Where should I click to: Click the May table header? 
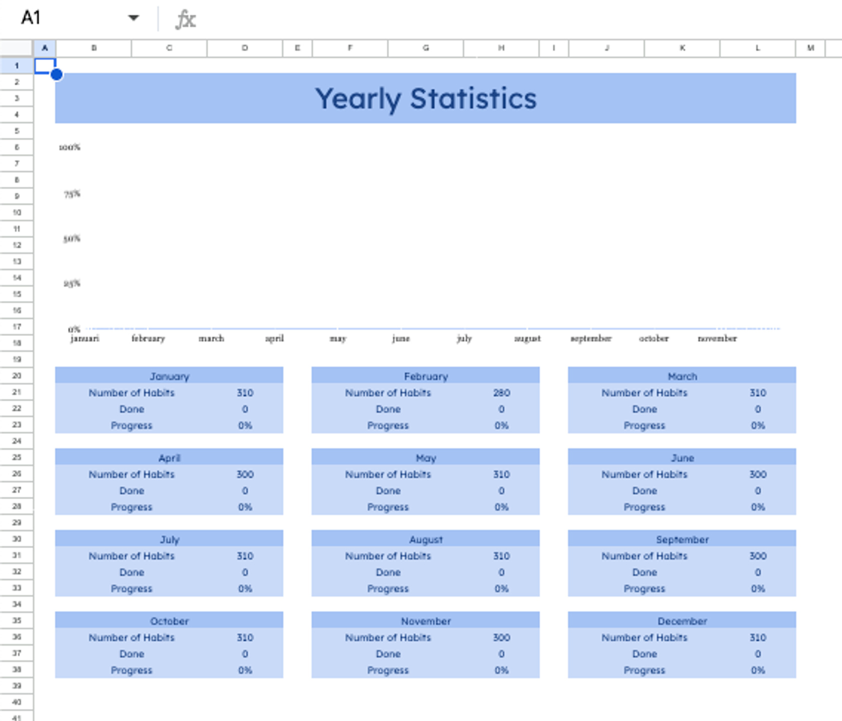point(426,457)
